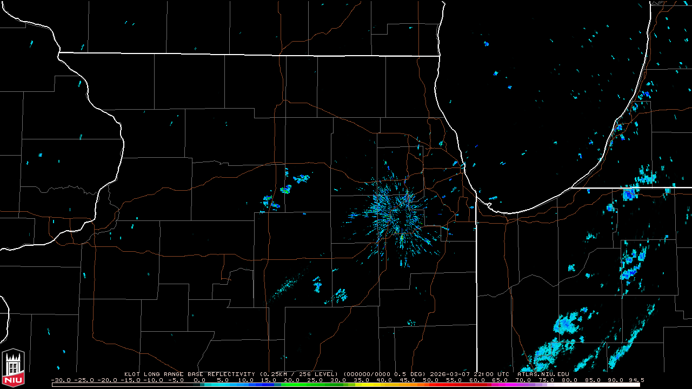Select the "KLOT LONG RANGE BASE REFLECTIVITY" title
The image size is (692, 389).
[190, 374]
